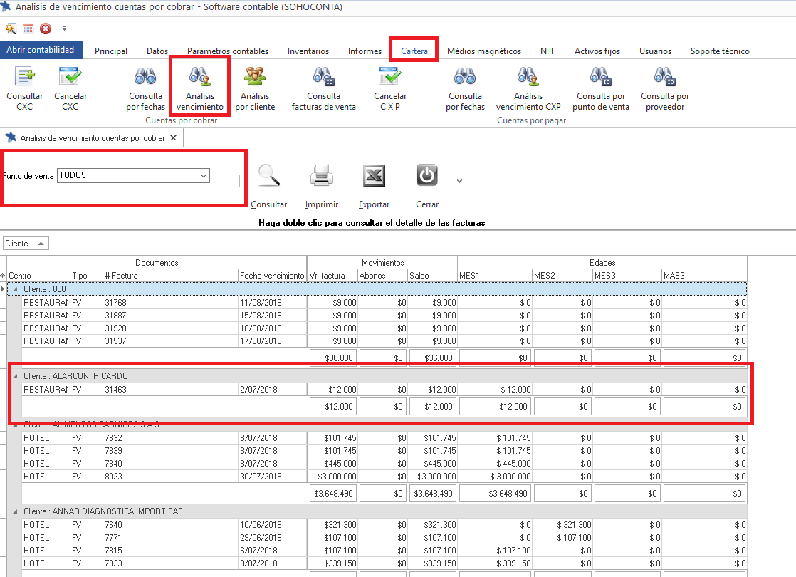Open the Activos fijos tab
The width and height of the screenshot is (796, 577).
(x=597, y=51)
